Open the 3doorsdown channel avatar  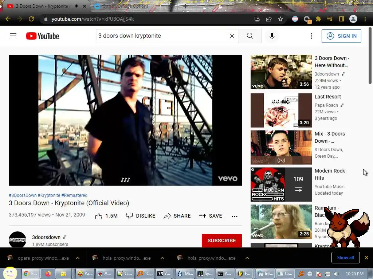(x=17, y=240)
